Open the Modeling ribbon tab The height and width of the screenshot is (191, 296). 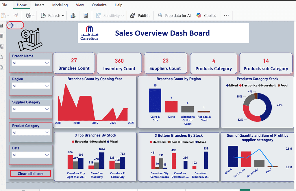(x=60, y=5)
